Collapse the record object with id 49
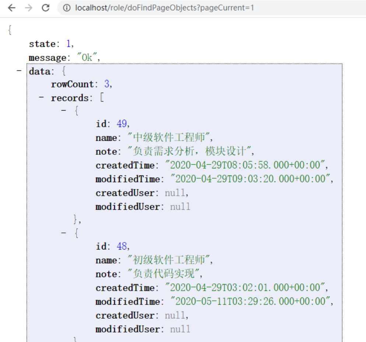Viewport: 366px width, 342px height. pos(63,110)
